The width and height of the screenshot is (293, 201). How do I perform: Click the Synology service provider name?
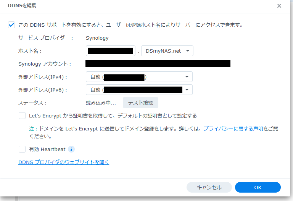click(x=97, y=38)
